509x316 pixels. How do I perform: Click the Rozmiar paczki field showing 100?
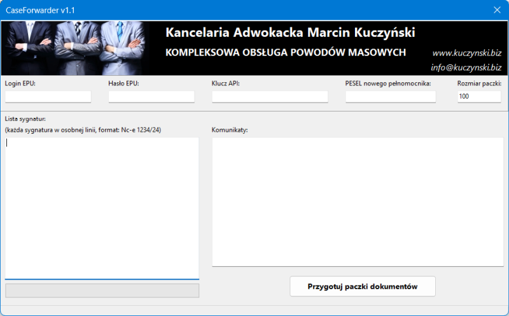(478, 97)
